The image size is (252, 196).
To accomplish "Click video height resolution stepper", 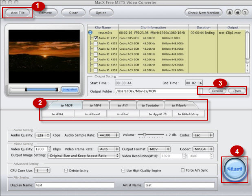I will 212,156.
